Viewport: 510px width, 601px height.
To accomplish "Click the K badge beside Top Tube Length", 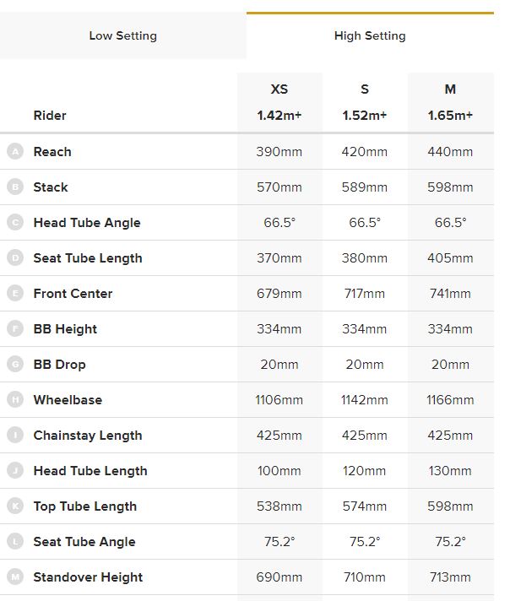I will tap(14, 506).
